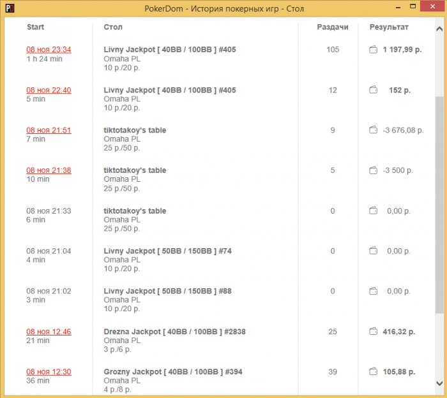Open the session from 08 ноя 22:40
447x398 pixels.
[49, 90]
